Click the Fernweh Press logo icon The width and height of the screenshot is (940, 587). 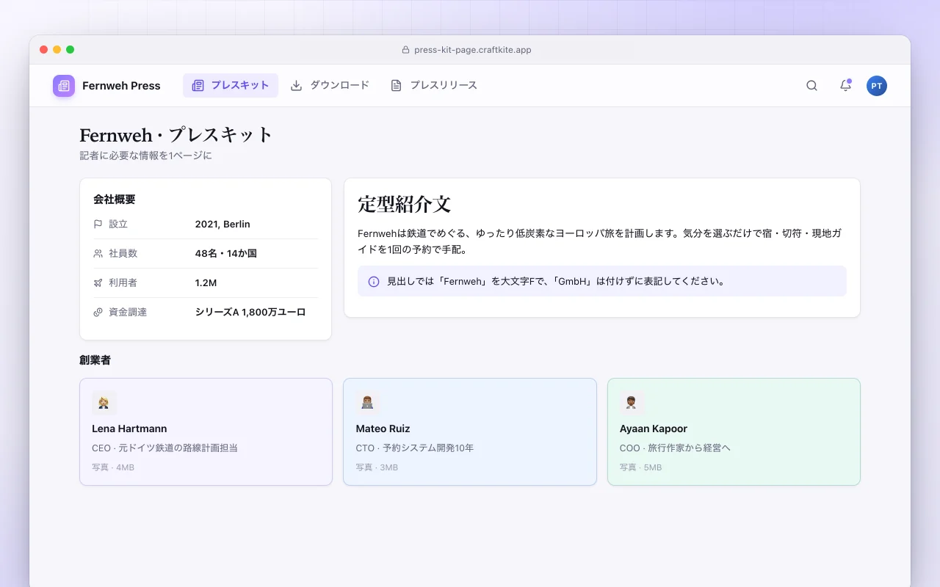point(64,86)
